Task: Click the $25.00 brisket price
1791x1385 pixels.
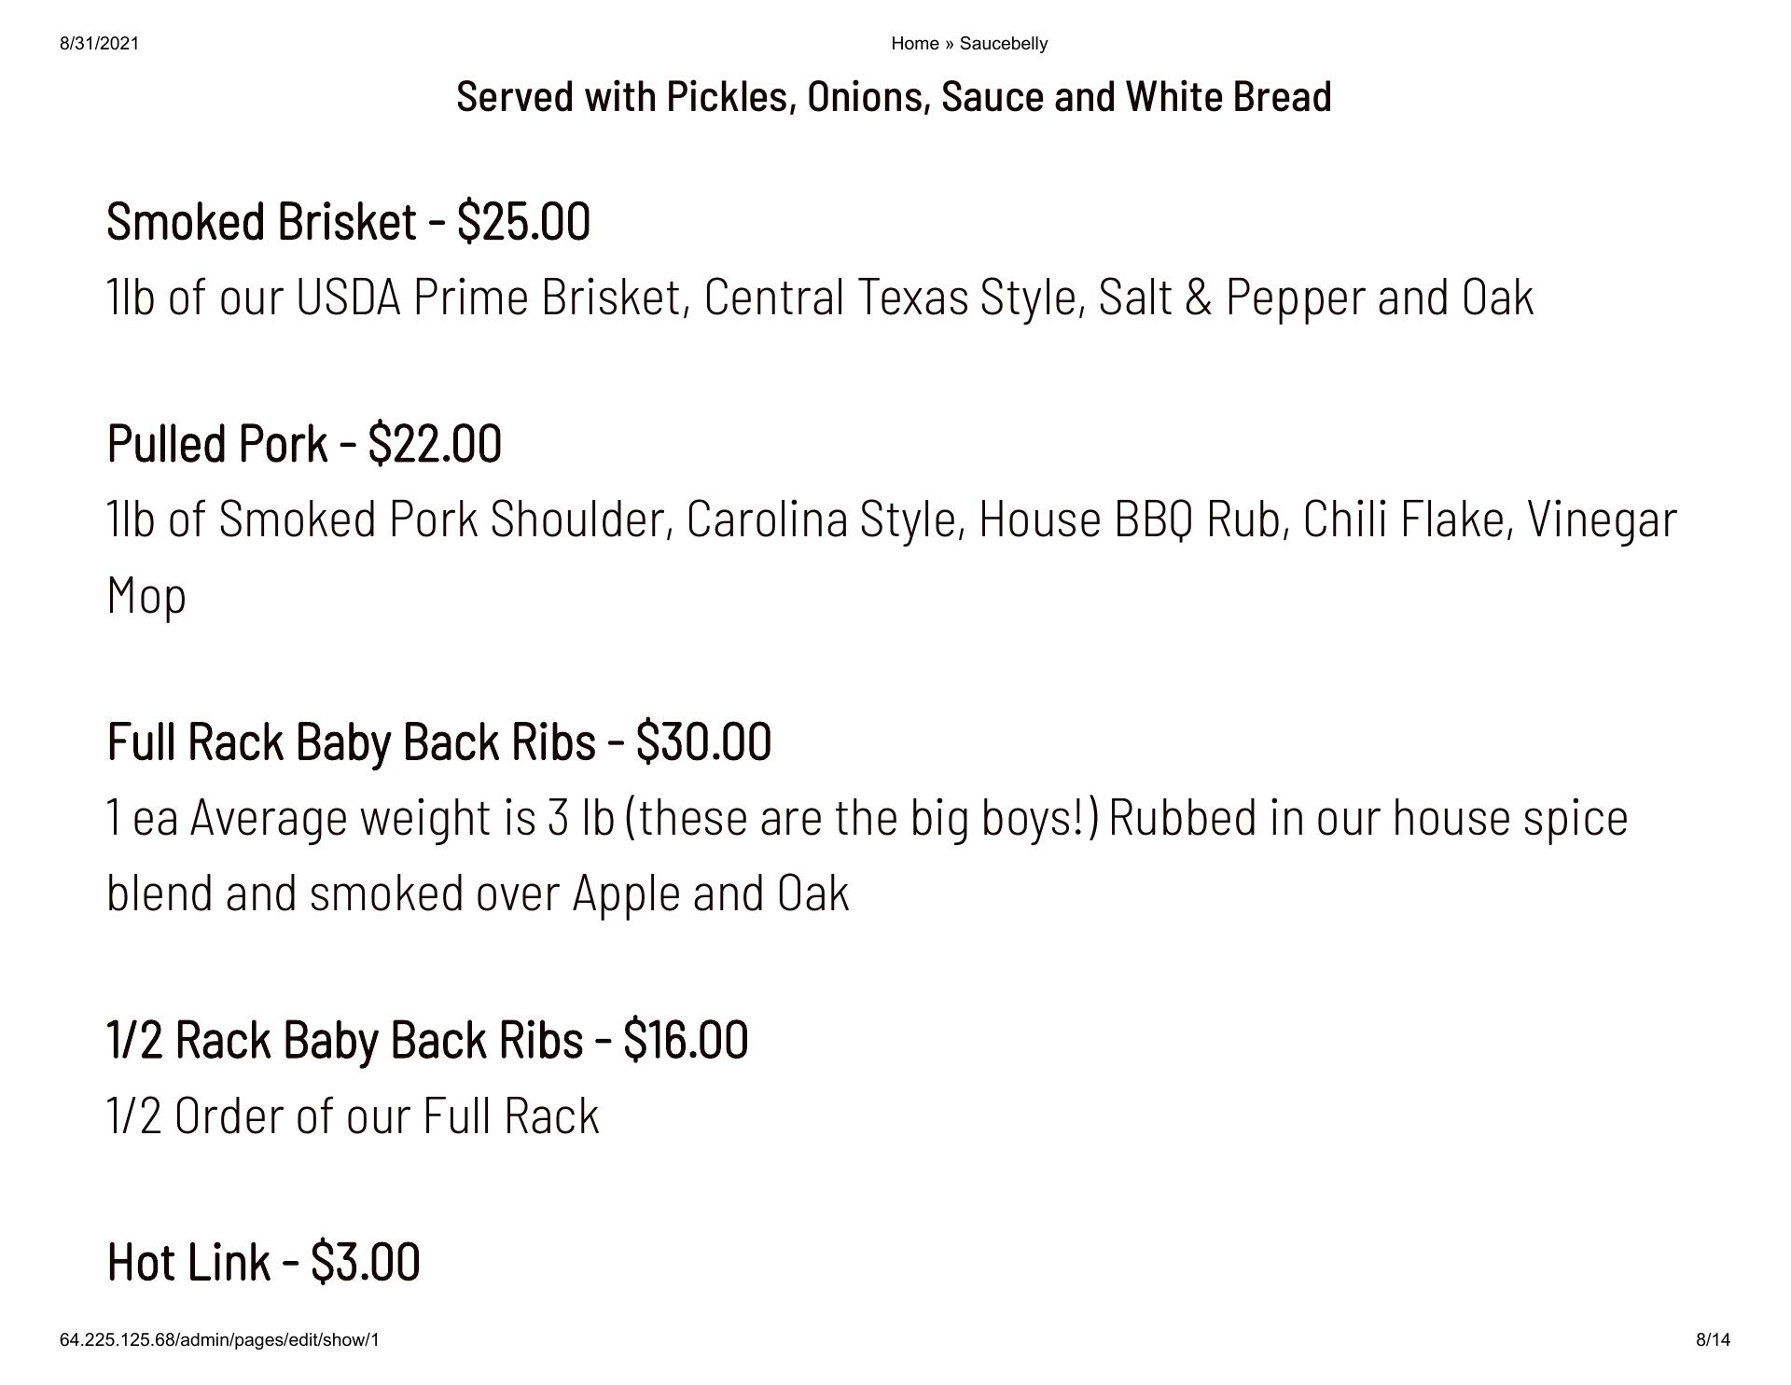Action: click(523, 222)
